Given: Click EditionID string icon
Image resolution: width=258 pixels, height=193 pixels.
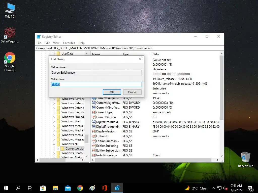Looking at the screenshot, I should point(94,136).
